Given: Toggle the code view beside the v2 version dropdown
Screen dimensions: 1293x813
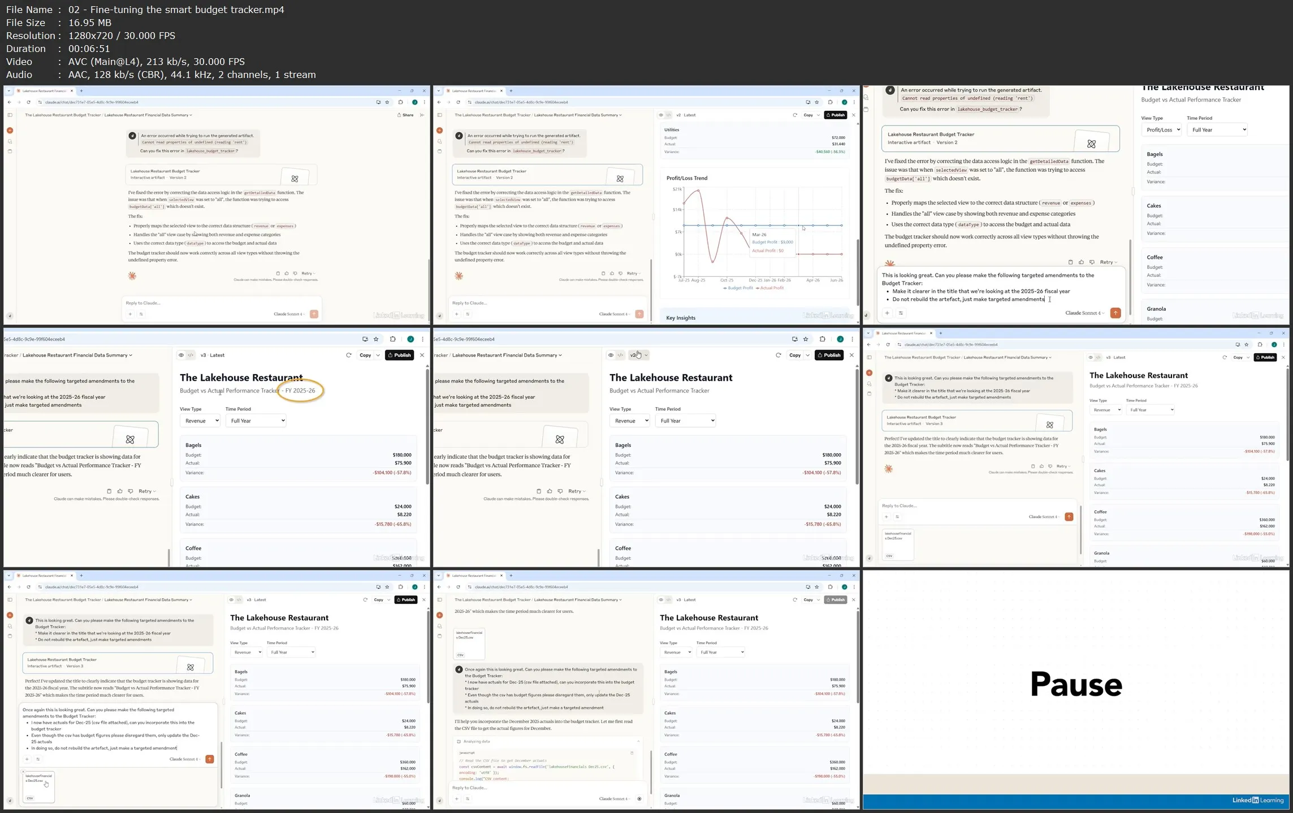Looking at the screenshot, I should [620, 355].
